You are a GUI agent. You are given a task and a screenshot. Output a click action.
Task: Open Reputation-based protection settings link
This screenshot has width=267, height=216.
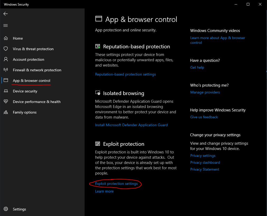[125, 74]
